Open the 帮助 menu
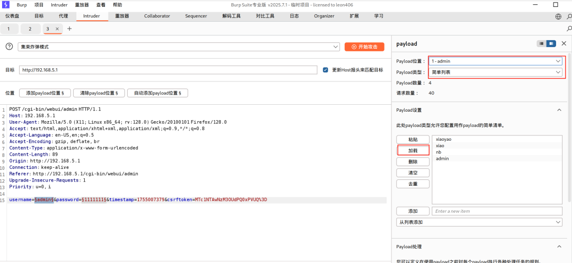This screenshot has width=572, height=263. [118, 5]
